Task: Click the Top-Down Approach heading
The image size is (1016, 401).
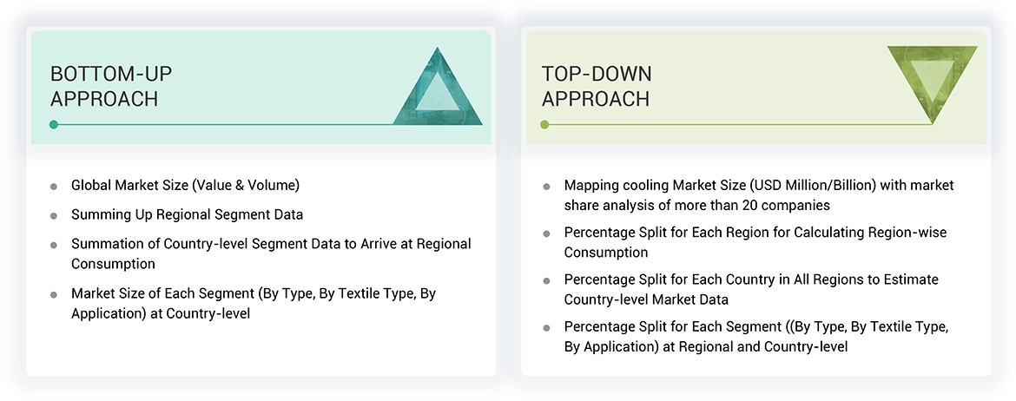Action: [x=597, y=86]
